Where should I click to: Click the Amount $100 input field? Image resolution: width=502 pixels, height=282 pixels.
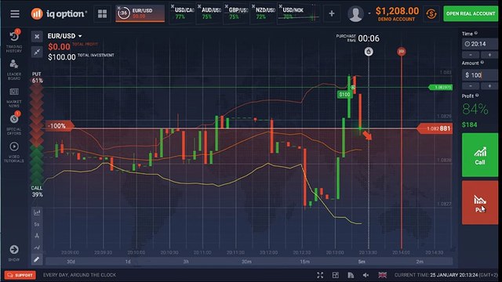coord(479,75)
